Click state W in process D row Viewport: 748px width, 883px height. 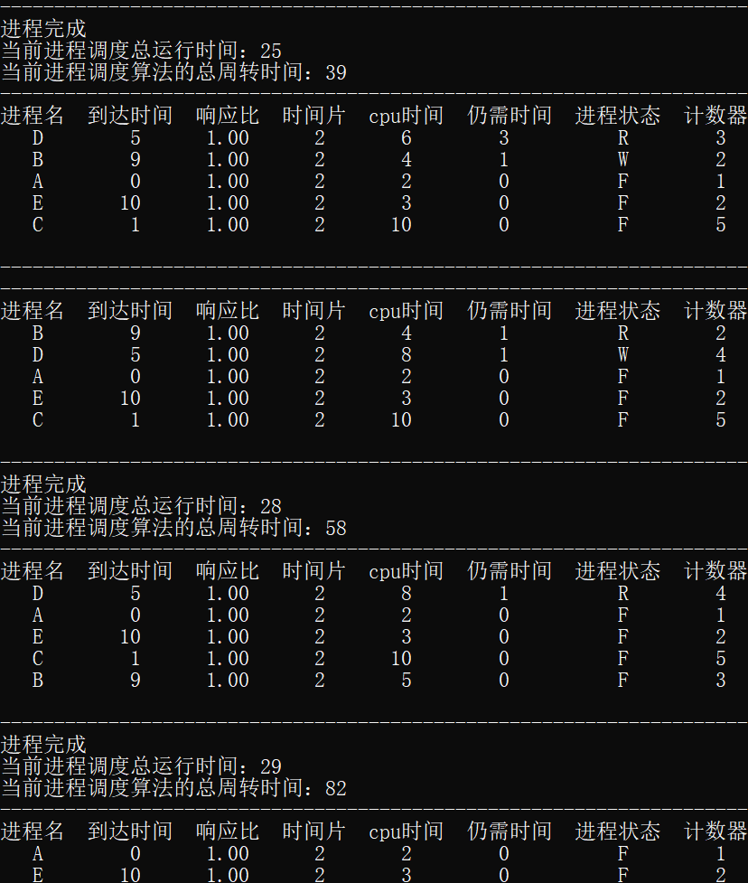tap(623, 355)
